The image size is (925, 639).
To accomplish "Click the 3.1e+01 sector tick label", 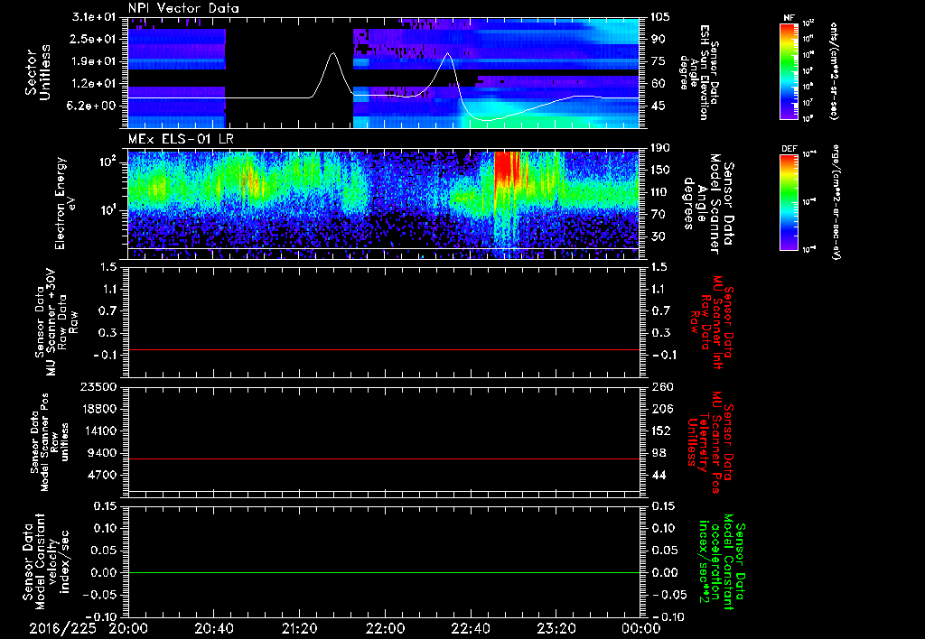I will pyautogui.click(x=94, y=17).
